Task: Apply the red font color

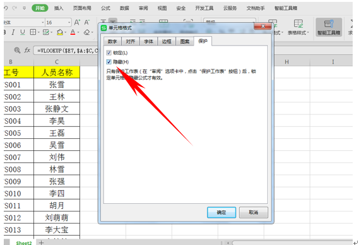Action: pos(73,32)
